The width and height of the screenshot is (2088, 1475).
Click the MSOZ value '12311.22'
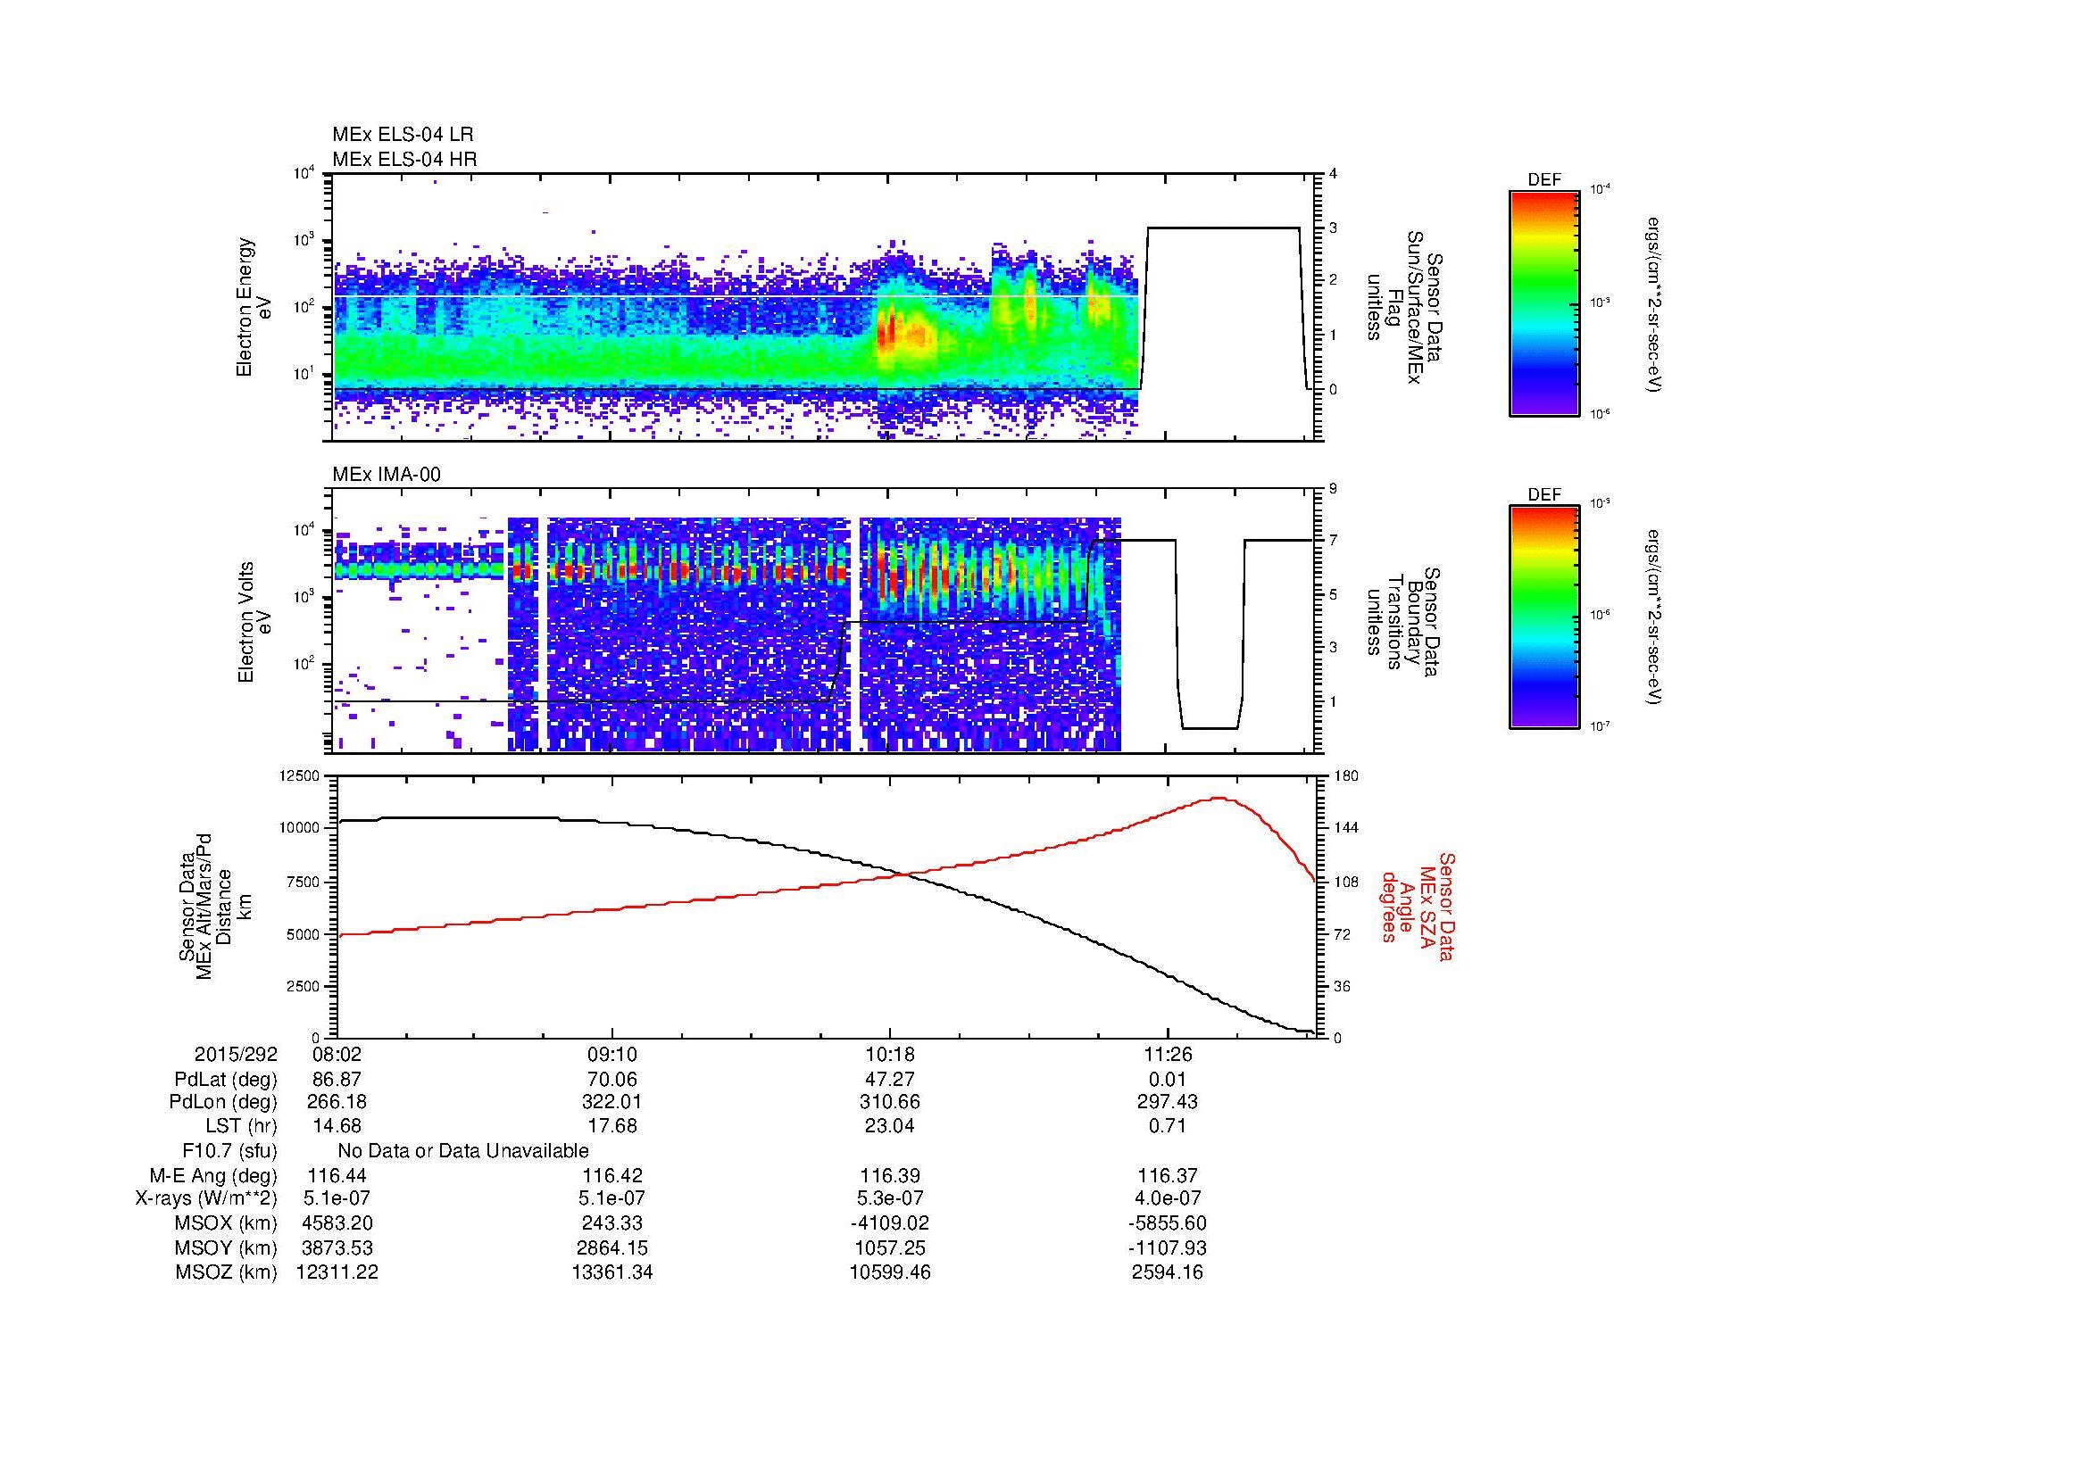[337, 1272]
